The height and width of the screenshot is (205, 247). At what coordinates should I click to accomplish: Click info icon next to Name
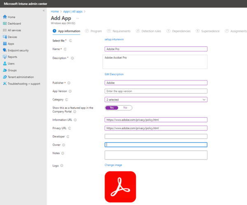click(x=65, y=49)
